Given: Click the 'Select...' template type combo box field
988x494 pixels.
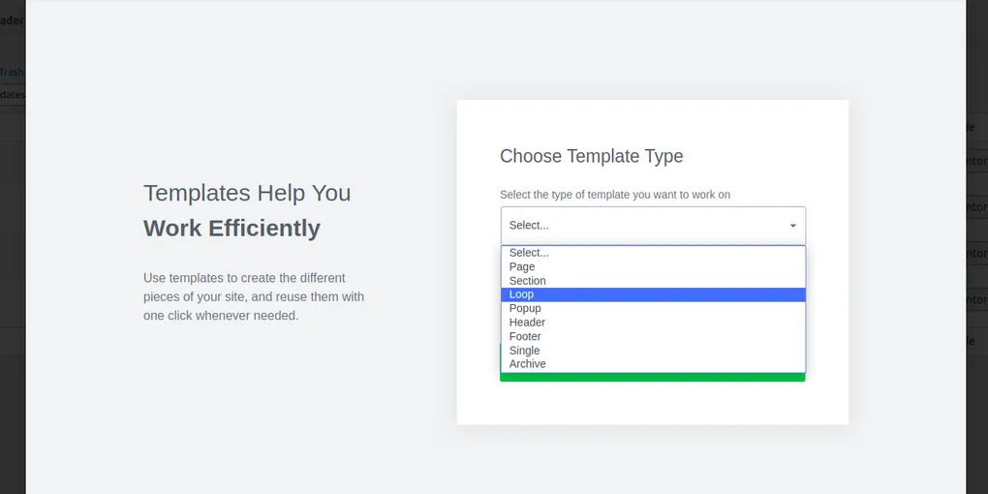Looking at the screenshot, I should pos(653,226).
